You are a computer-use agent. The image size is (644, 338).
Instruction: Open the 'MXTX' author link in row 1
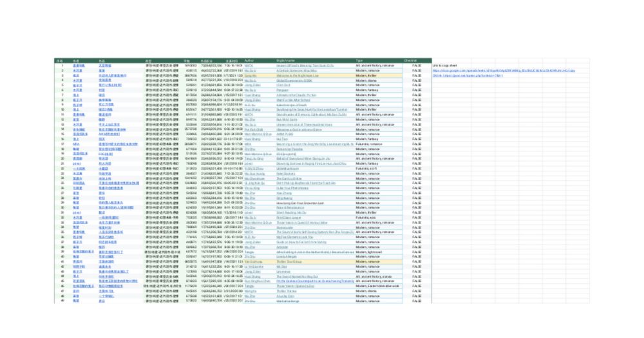tap(249, 66)
